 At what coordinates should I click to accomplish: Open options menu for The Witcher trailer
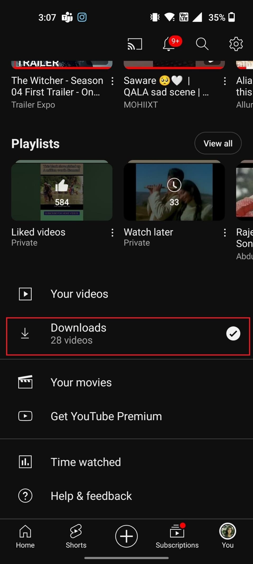pos(113,81)
